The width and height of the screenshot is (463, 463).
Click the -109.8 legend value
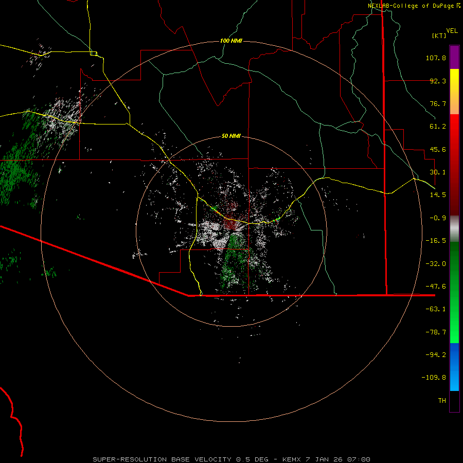pyautogui.click(x=434, y=378)
